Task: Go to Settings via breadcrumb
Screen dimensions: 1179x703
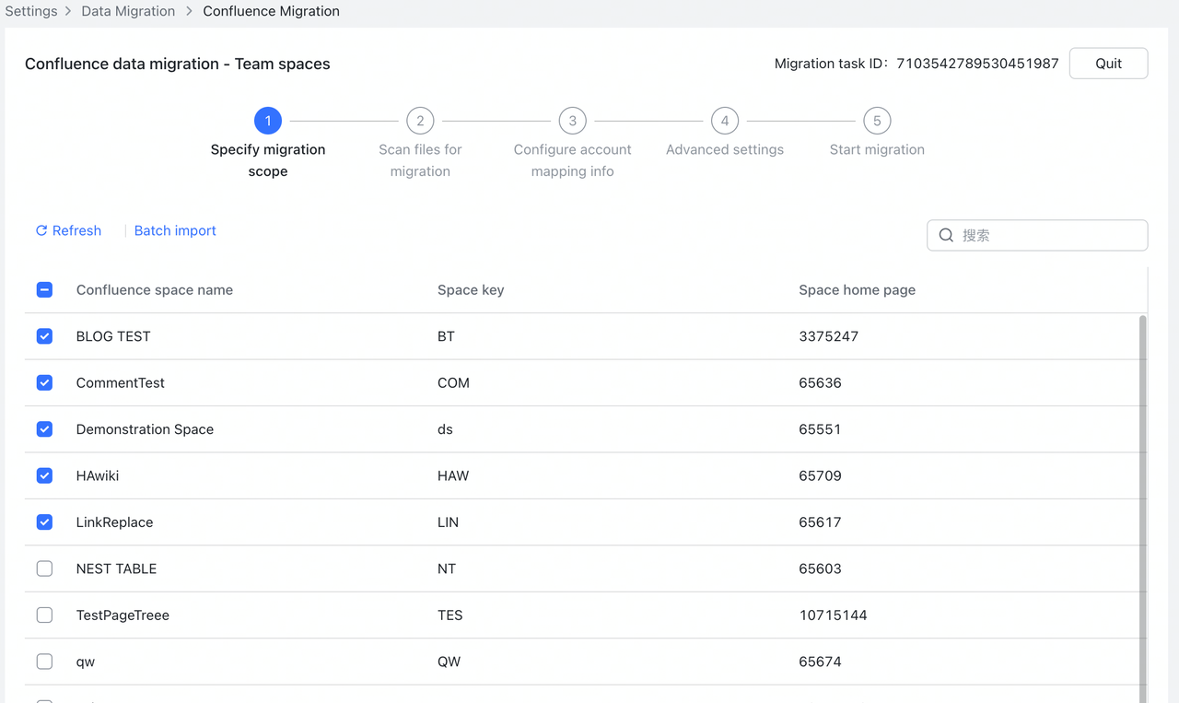Action: click(x=31, y=11)
